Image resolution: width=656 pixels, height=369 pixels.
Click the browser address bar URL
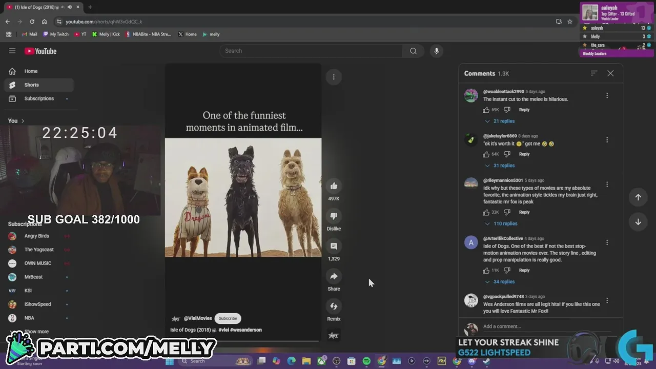104,22
